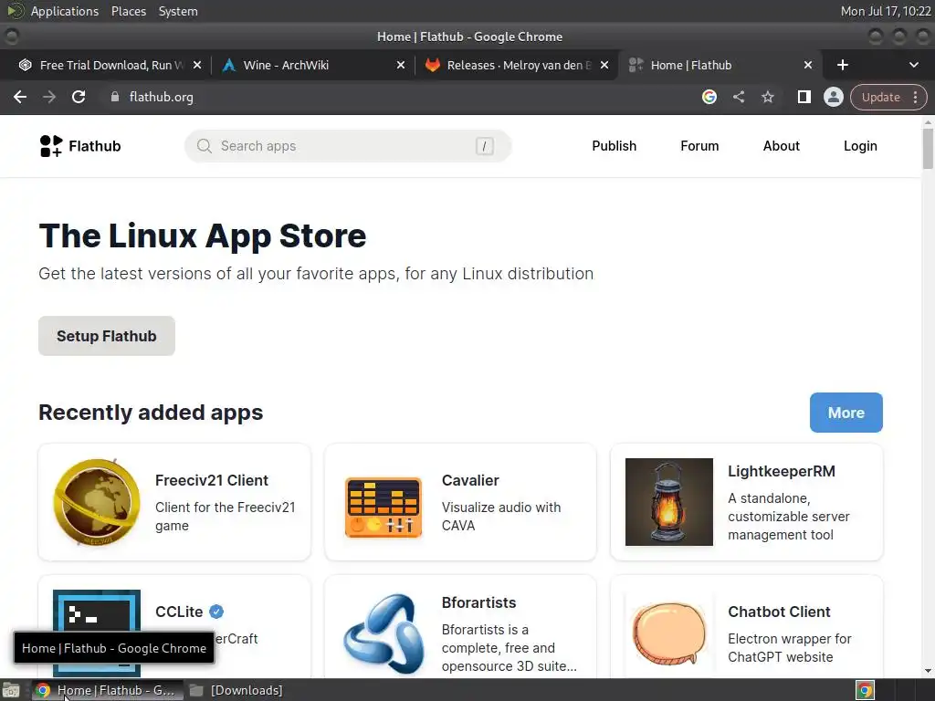Open the CCLite title
935x701 pixels.
tap(179, 612)
